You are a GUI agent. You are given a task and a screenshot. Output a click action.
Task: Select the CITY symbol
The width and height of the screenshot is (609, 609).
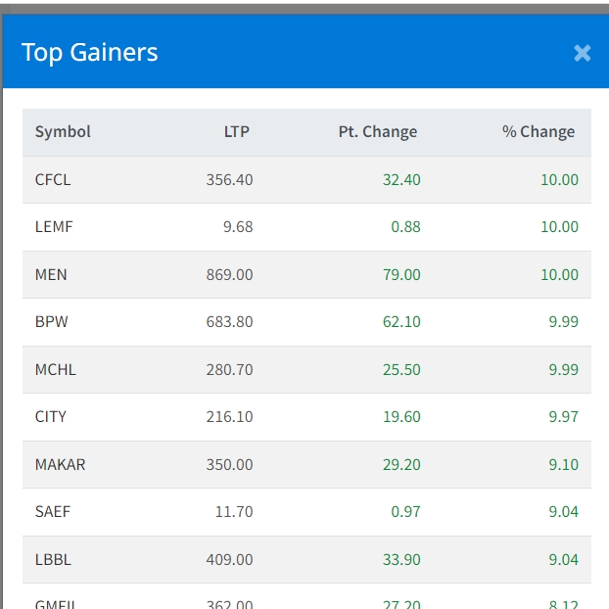pos(51,416)
